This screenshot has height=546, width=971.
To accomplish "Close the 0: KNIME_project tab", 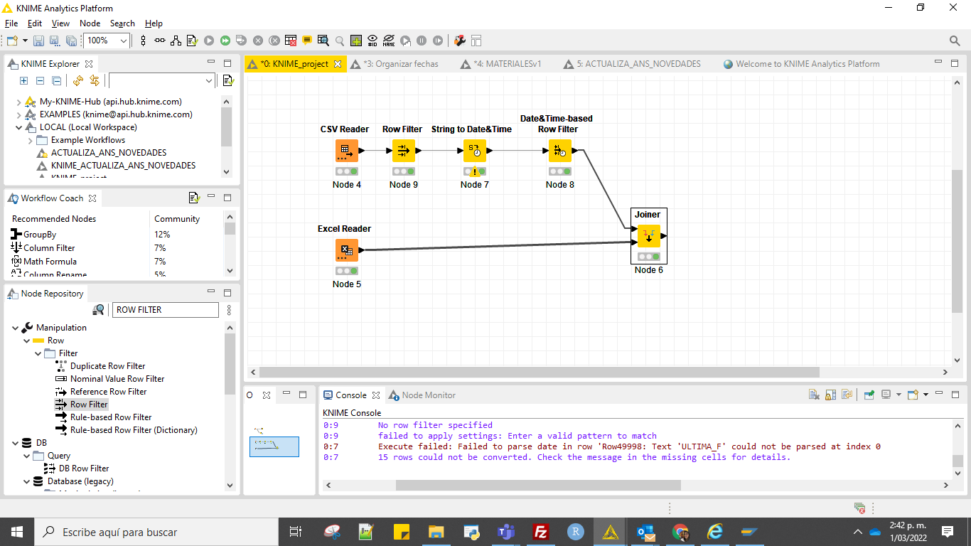I will click(338, 64).
